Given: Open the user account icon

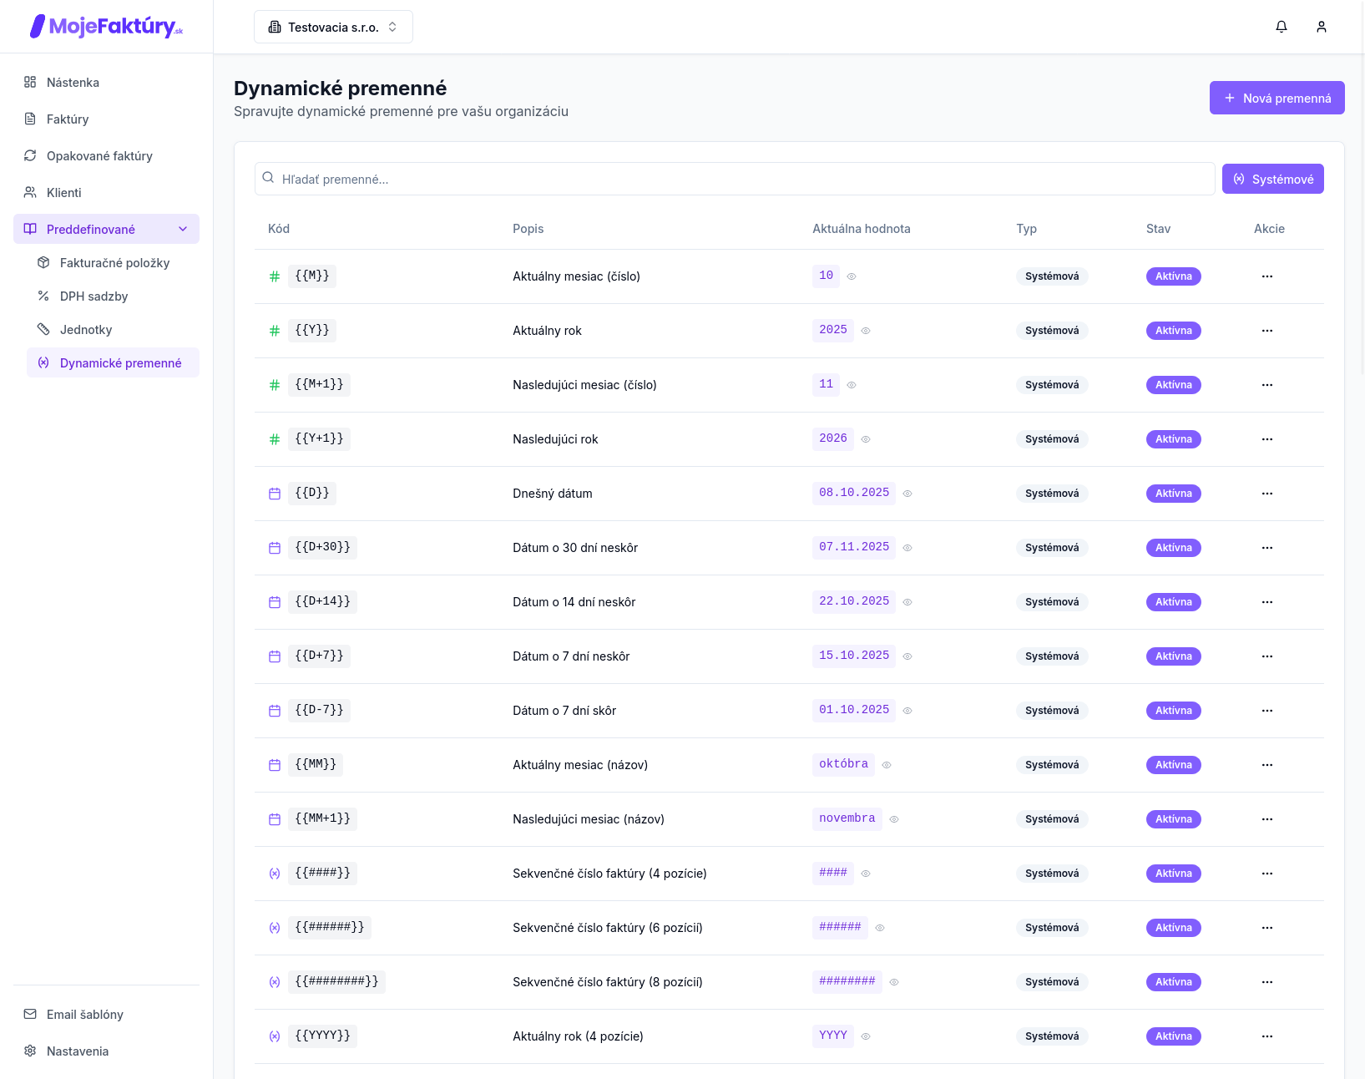Looking at the screenshot, I should pyautogui.click(x=1322, y=27).
